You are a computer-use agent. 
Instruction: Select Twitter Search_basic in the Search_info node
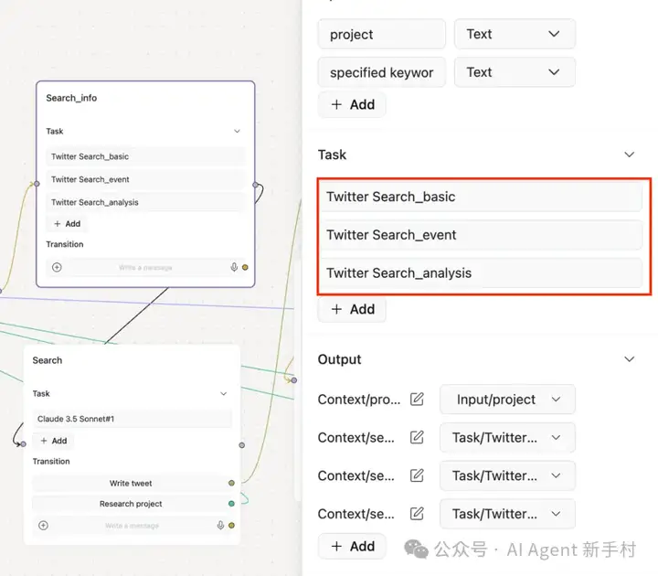tap(145, 156)
